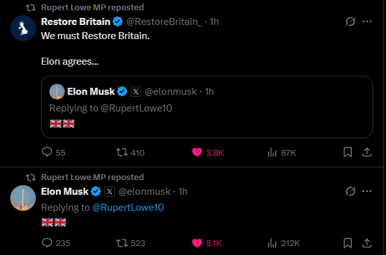Bookmark Elon Musk's reply post

[x=348, y=243]
